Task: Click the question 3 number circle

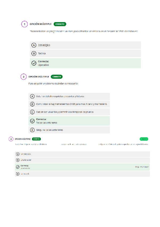Action: tap(11, 139)
